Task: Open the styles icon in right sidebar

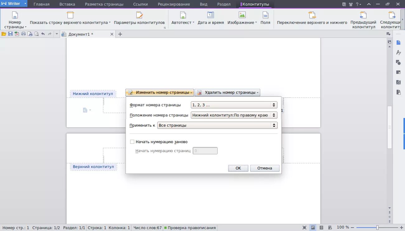Action: [x=398, y=52]
